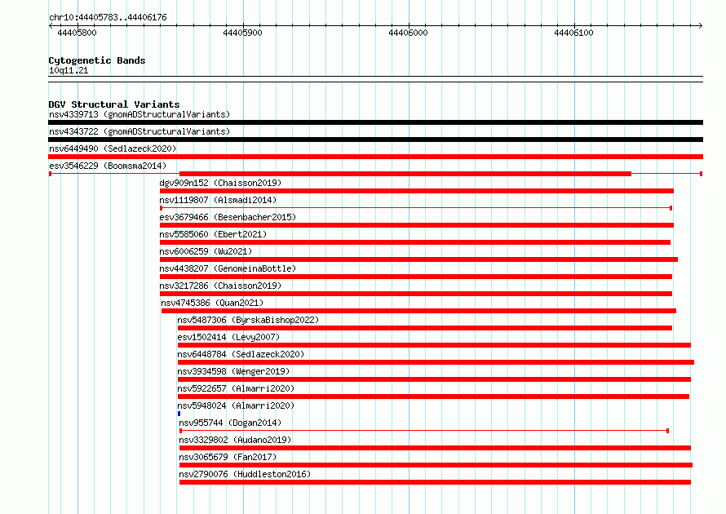Click red bar under nsv6006259 Wu2021

point(418,259)
